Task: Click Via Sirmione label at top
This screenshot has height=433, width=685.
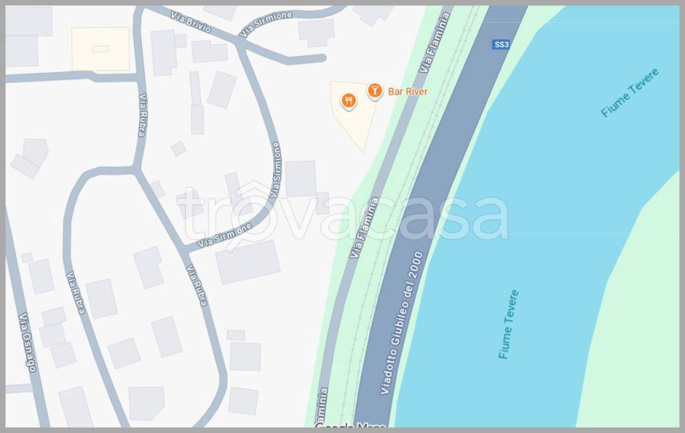Action: [x=266, y=24]
